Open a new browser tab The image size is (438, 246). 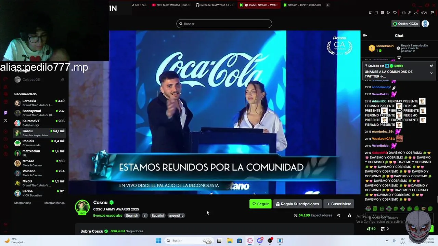click(327, 5)
